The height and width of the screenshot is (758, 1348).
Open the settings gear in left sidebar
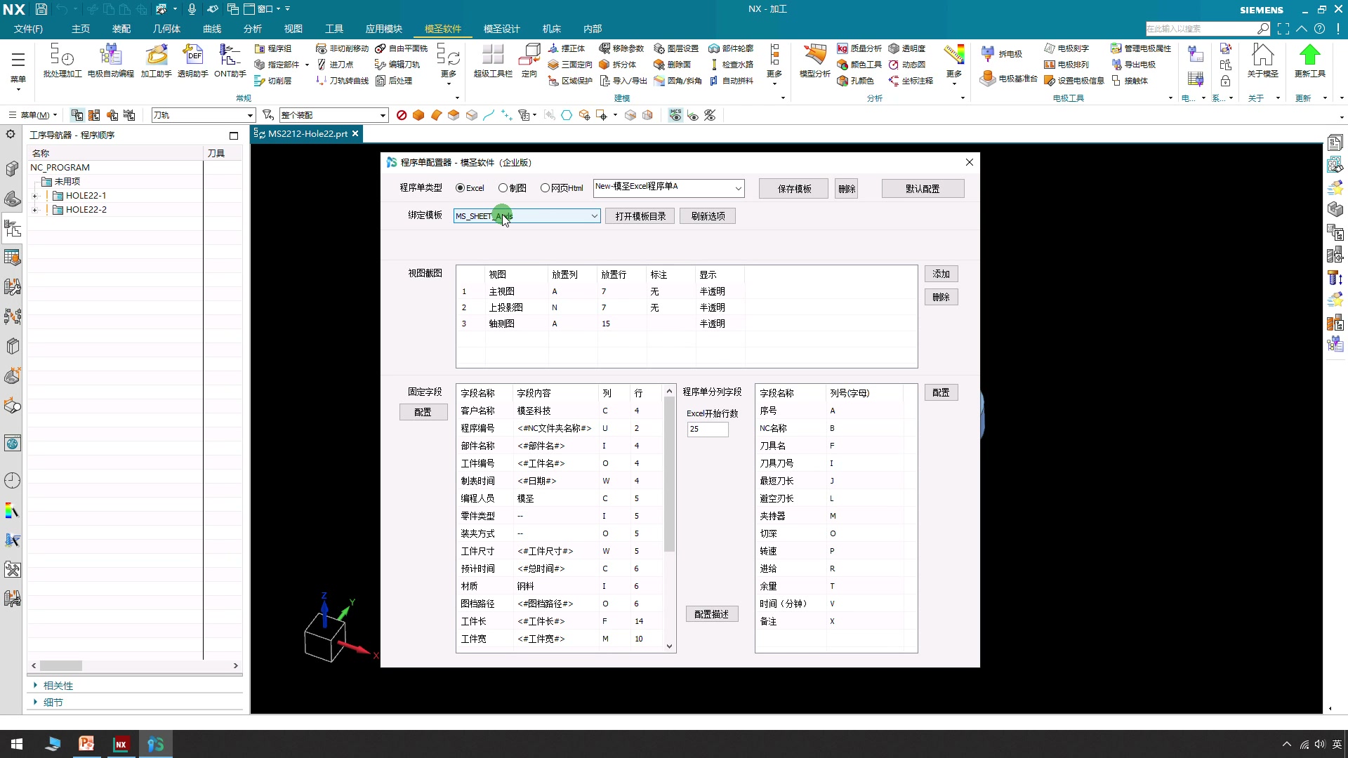(x=11, y=134)
